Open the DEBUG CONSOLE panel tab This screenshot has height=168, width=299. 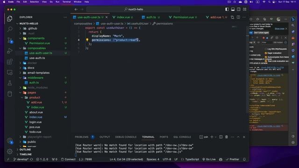126,137
